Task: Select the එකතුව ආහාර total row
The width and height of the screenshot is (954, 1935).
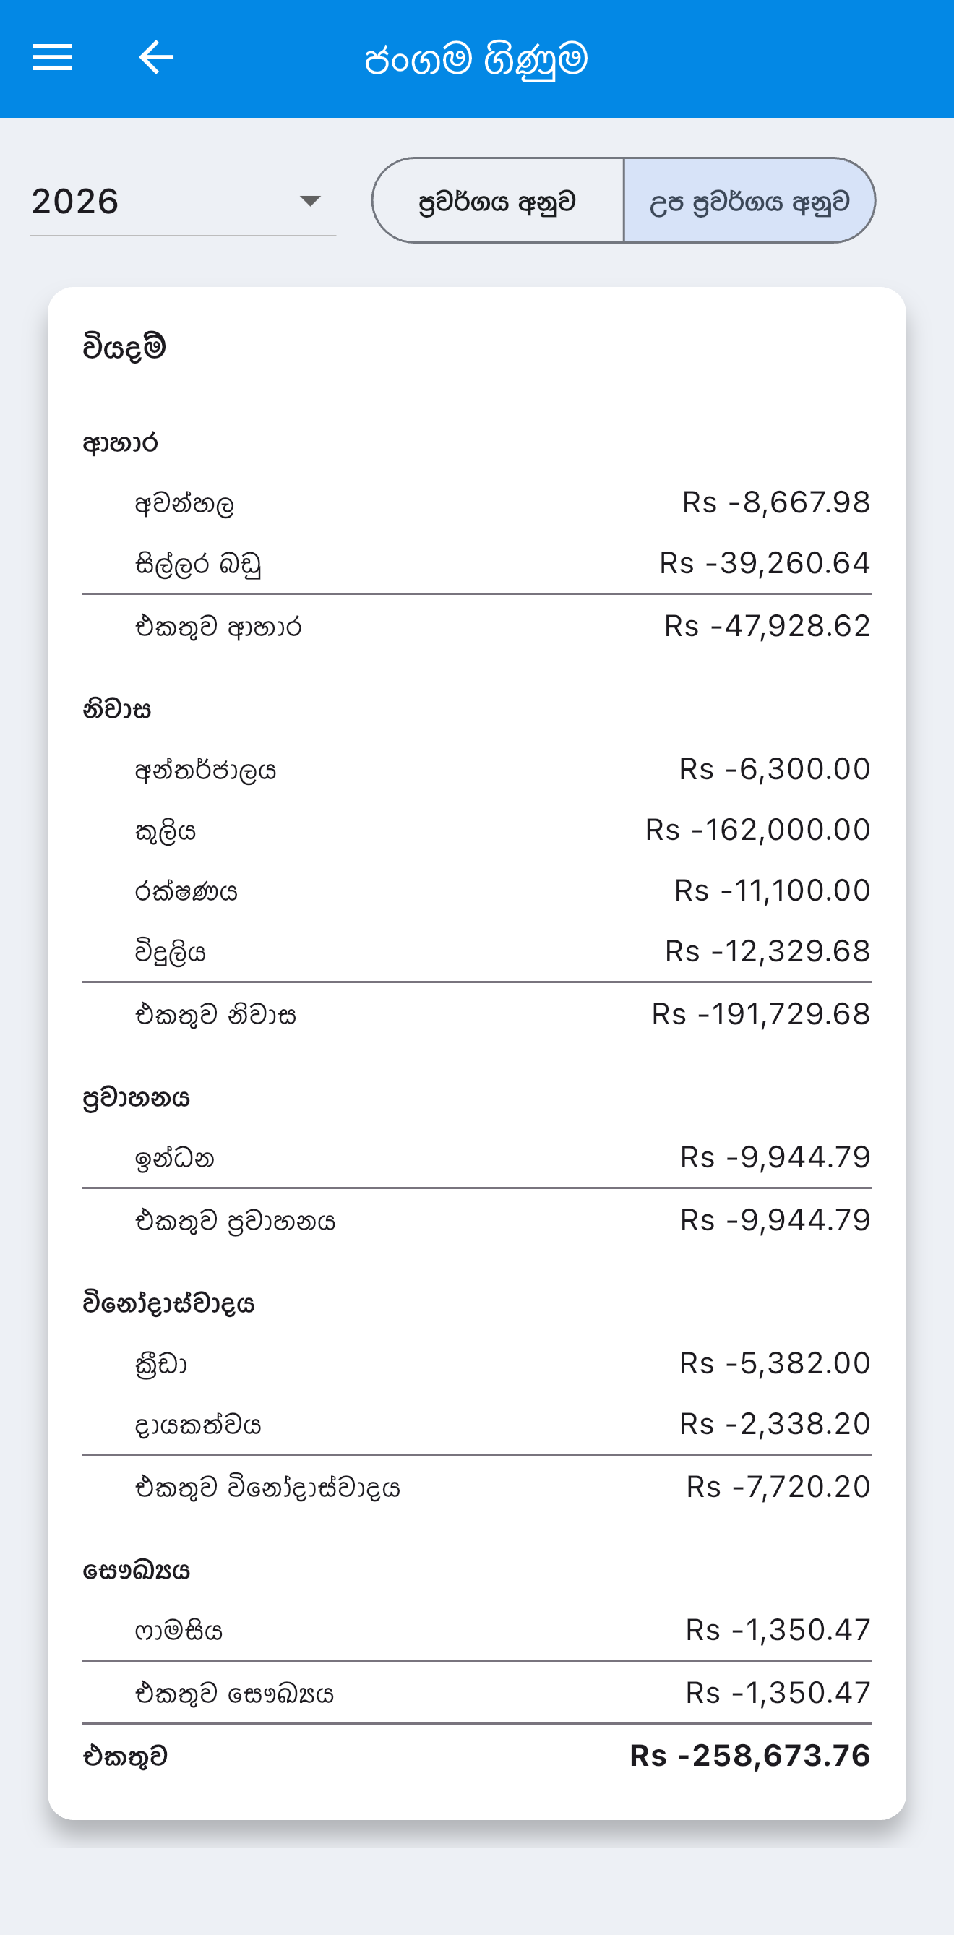Action: [476, 627]
